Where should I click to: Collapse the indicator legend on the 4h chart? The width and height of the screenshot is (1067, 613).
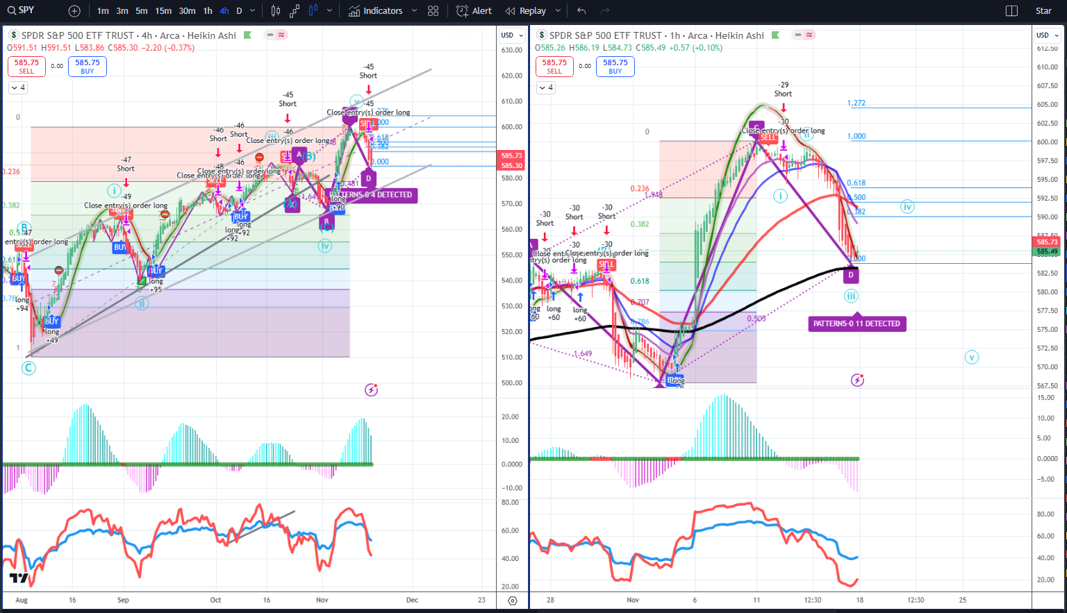pyautogui.click(x=18, y=87)
